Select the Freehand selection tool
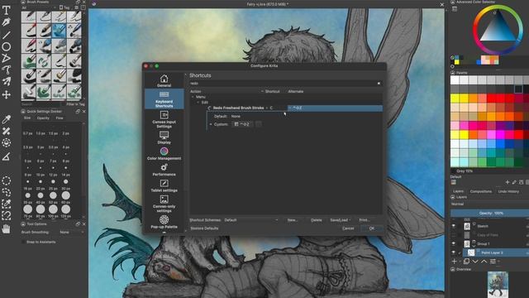 click(6, 192)
